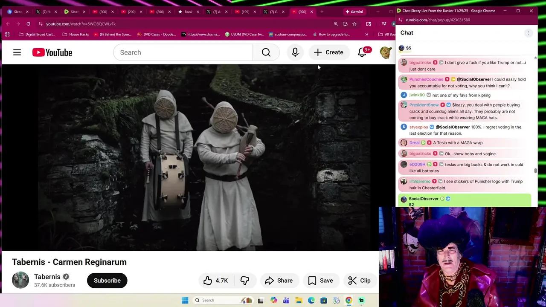Switch to the first Rumble Sleazy tab
The height and width of the screenshot is (307, 546).
point(15,12)
